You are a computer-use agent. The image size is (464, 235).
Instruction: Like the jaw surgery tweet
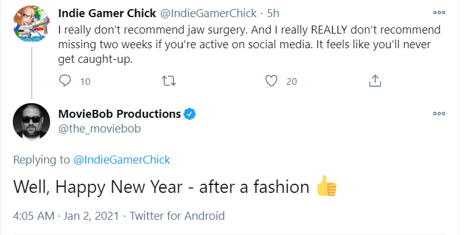(x=271, y=81)
